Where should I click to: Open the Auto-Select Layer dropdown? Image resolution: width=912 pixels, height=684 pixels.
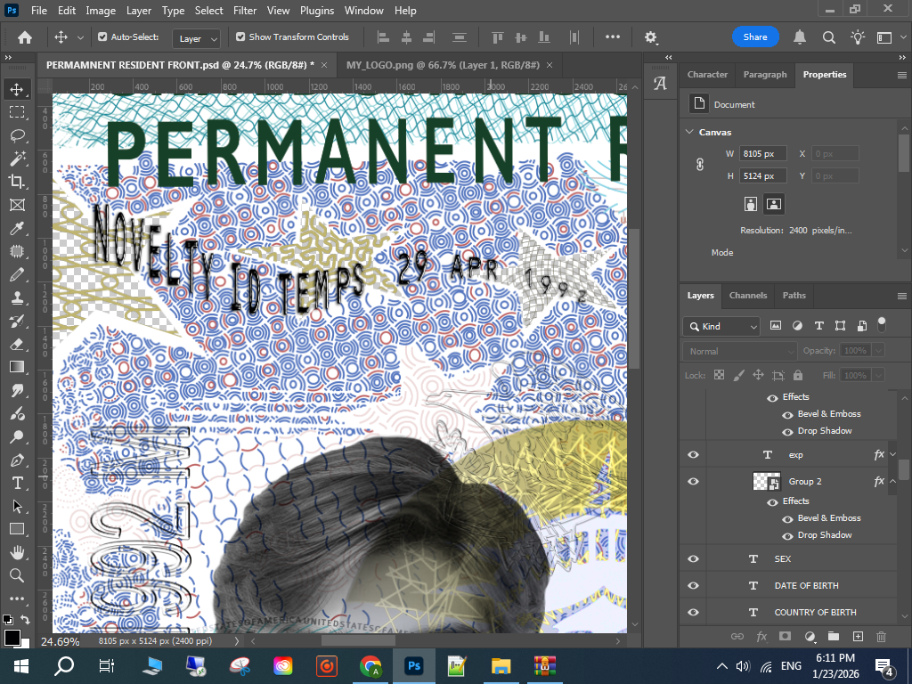point(196,38)
